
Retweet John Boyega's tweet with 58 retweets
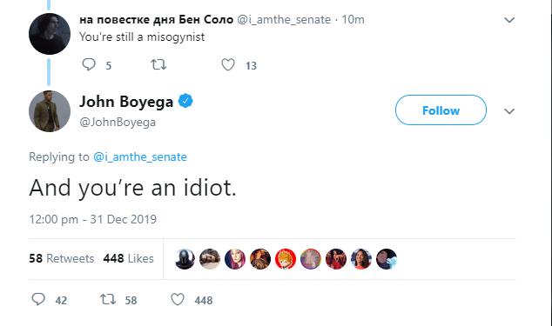(x=108, y=299)
